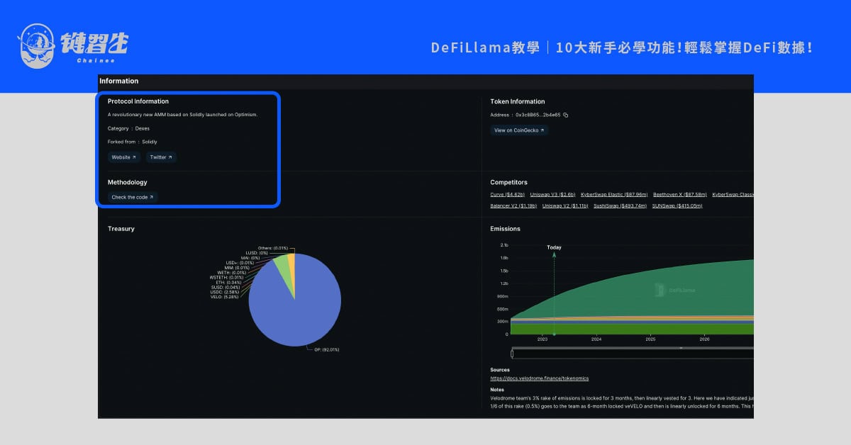This screenshot has height=445, width=851.
Task: Click the Emissions section heading
Action: click(505, 229)
